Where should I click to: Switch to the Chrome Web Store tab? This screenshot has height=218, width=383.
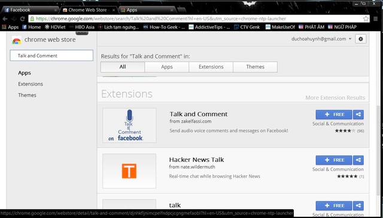pos(88,10)
